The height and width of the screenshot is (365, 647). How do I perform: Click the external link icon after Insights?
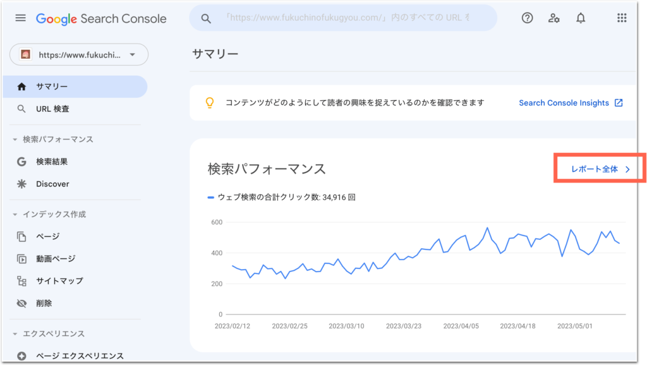[619, 103]
